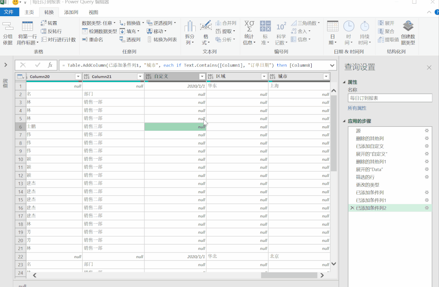Screen dimensions: 439x287
Task: Open settings gear for 源 step
Action: tap(427, 130)
